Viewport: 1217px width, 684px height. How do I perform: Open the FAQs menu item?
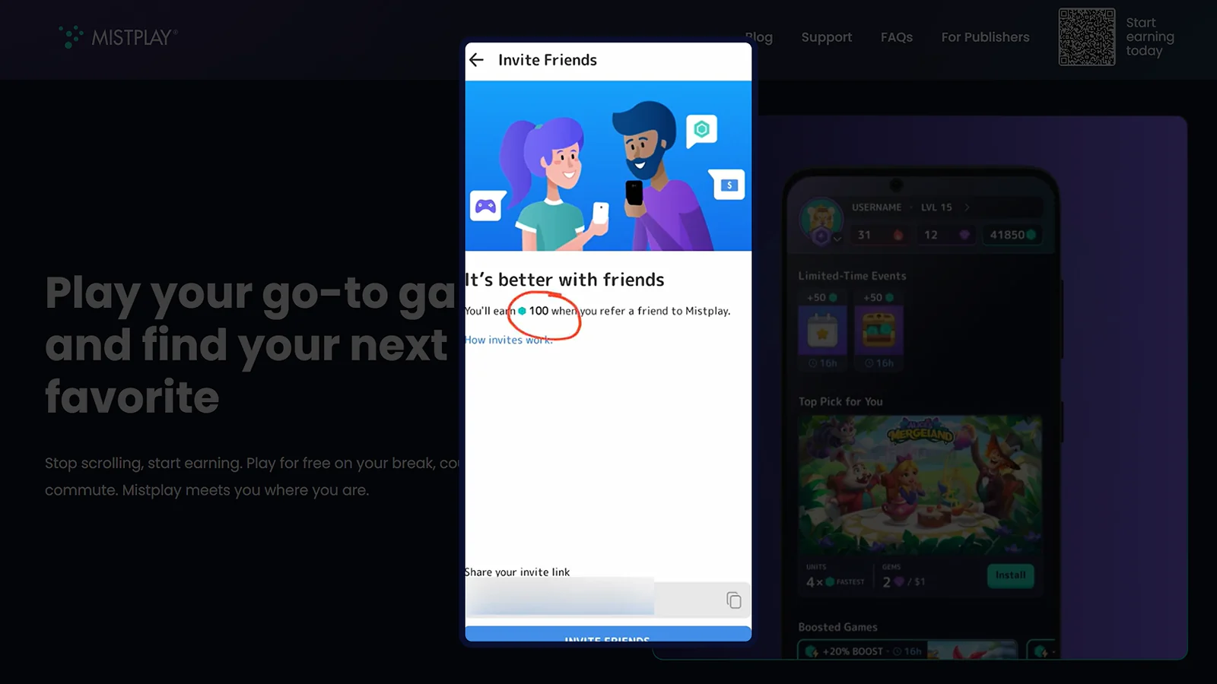click(896, 37)
